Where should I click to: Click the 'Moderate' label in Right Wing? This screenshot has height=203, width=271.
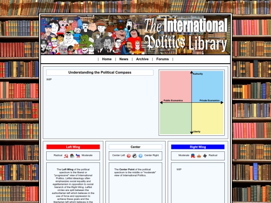coord(184,155)
